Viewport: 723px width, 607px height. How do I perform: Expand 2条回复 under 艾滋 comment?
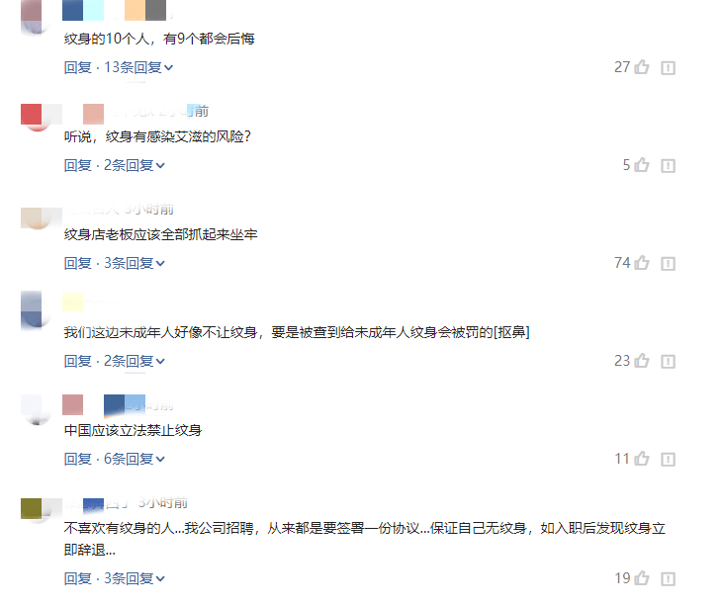pos(135,165)
